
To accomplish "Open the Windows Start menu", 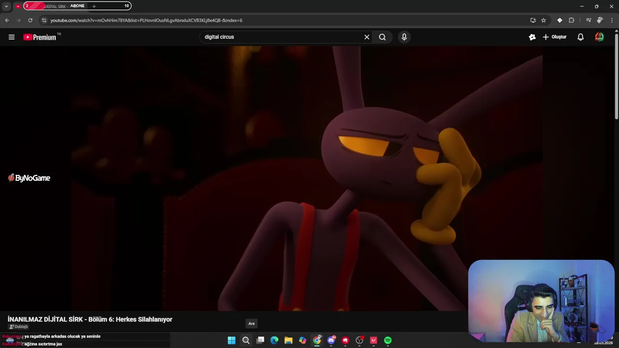I will 232,340.
